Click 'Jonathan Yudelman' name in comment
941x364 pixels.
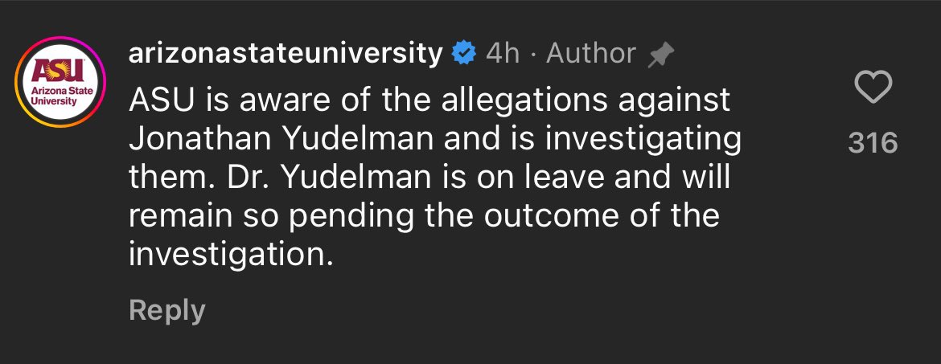pyautogui.click(x=282, y=139)
